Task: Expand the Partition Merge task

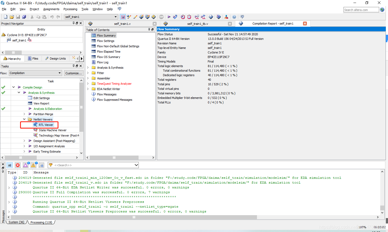Action: click(24, 114)
